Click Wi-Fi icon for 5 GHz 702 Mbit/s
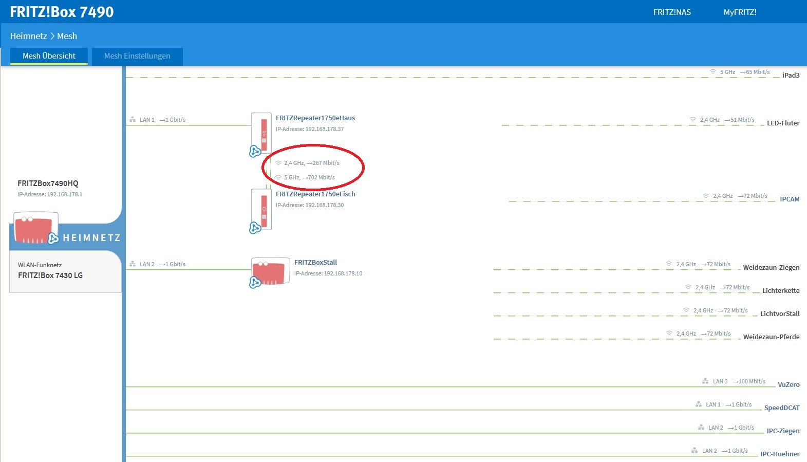807x462 pixels. (278, 177)
